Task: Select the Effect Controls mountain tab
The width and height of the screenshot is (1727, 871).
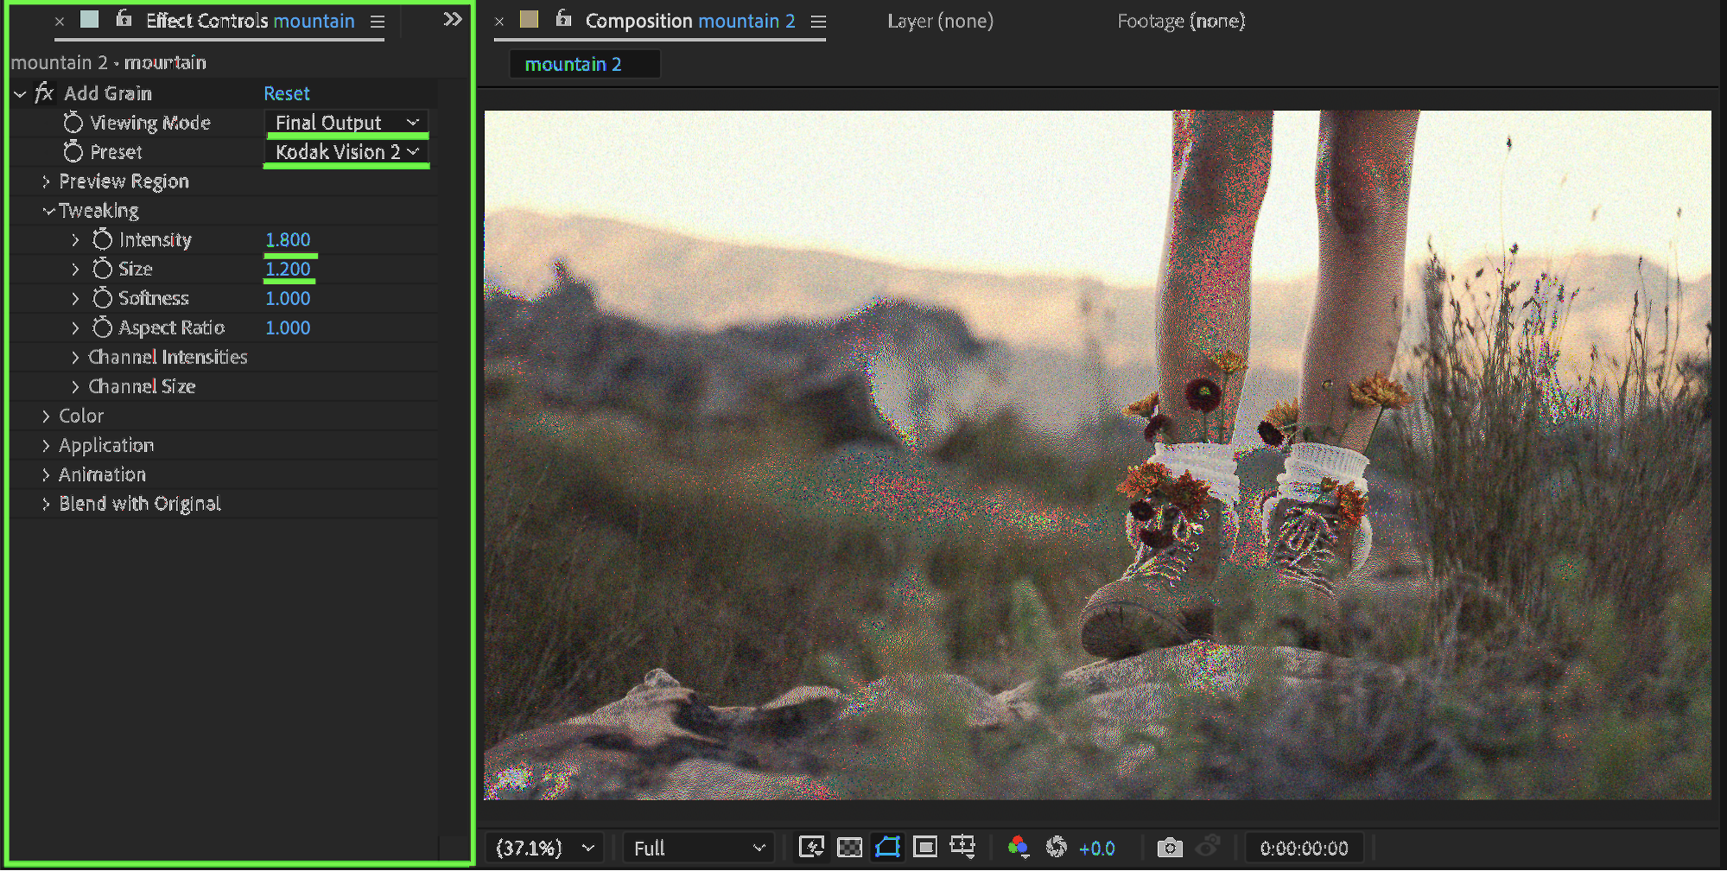Action: (250, 21)
